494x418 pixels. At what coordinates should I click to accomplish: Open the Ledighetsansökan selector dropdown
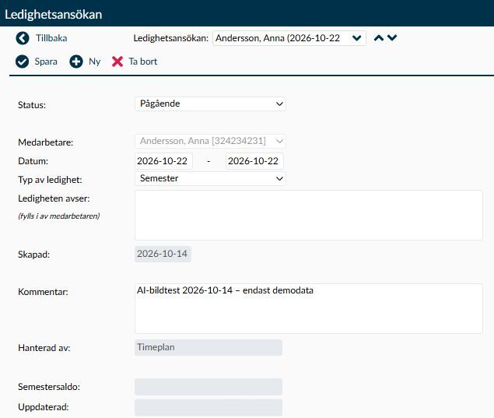(289, 38)
